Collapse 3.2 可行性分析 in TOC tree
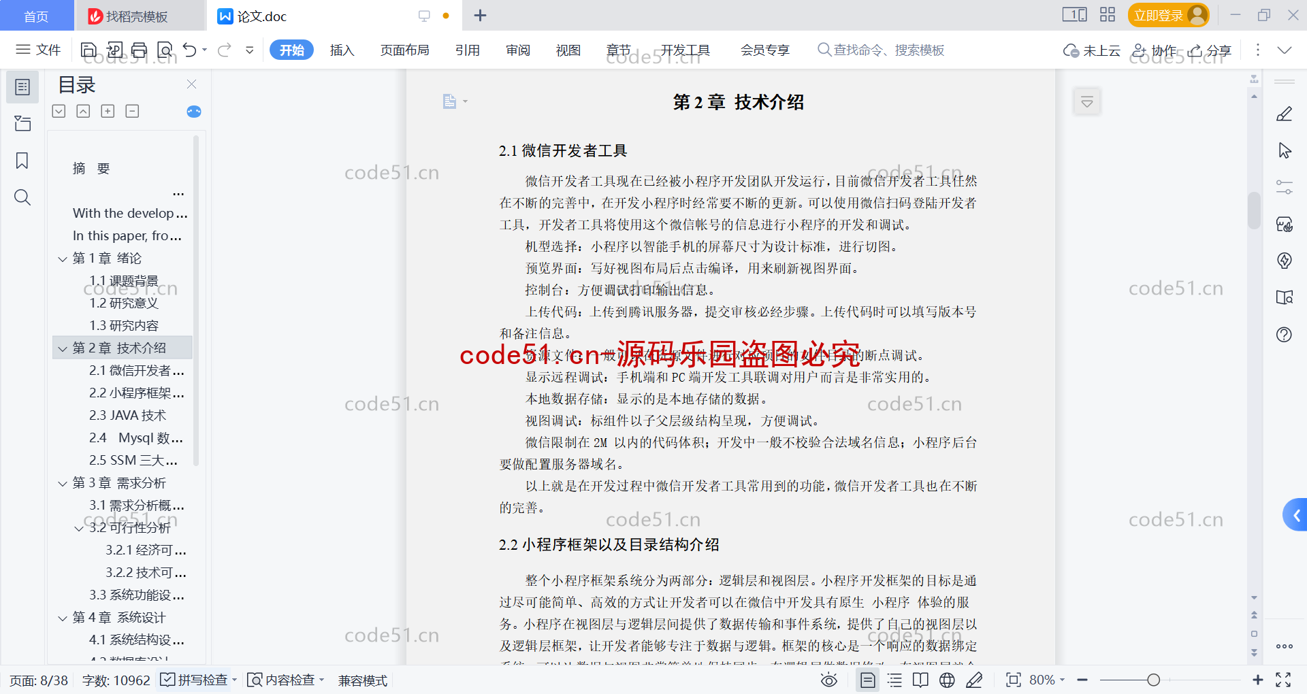 pos(79,528)
